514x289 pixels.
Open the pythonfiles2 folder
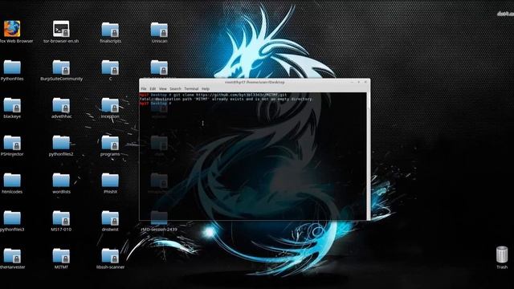click(x=61, y=143)
